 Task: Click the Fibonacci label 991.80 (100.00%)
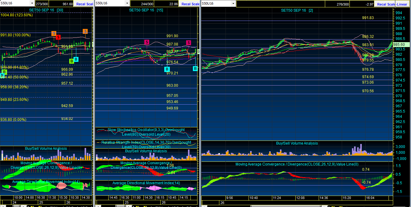15,35
